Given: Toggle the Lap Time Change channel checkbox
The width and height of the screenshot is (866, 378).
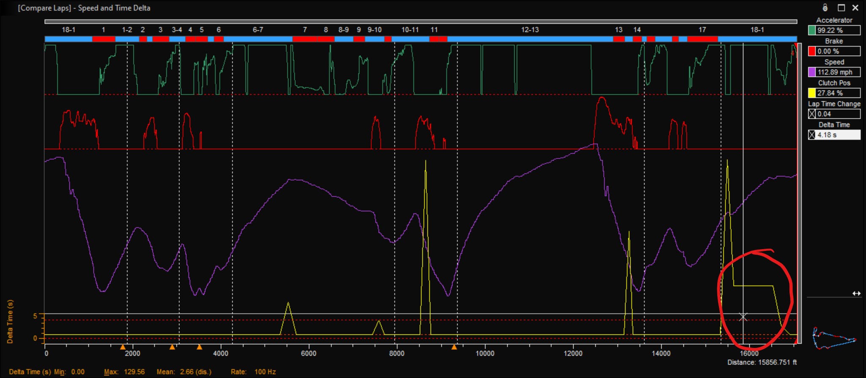Looking at the screenshot, I should [x=812, y=114].
